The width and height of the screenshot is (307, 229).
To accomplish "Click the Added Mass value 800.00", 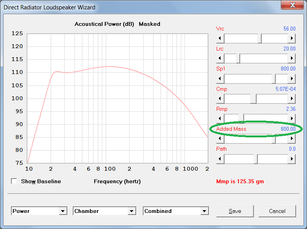I will [288, 129].
